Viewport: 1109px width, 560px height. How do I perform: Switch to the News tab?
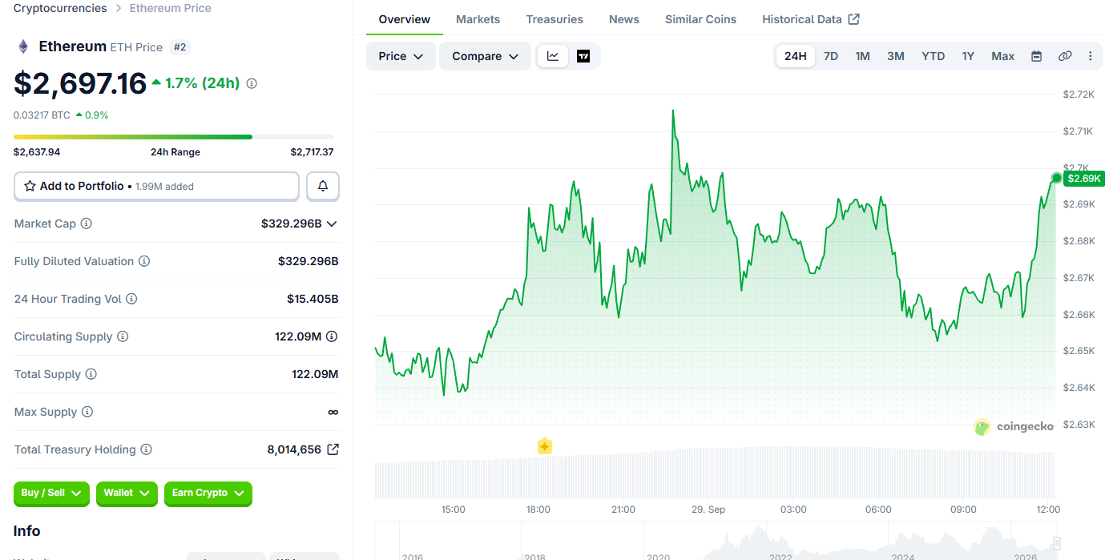point(624,19)
